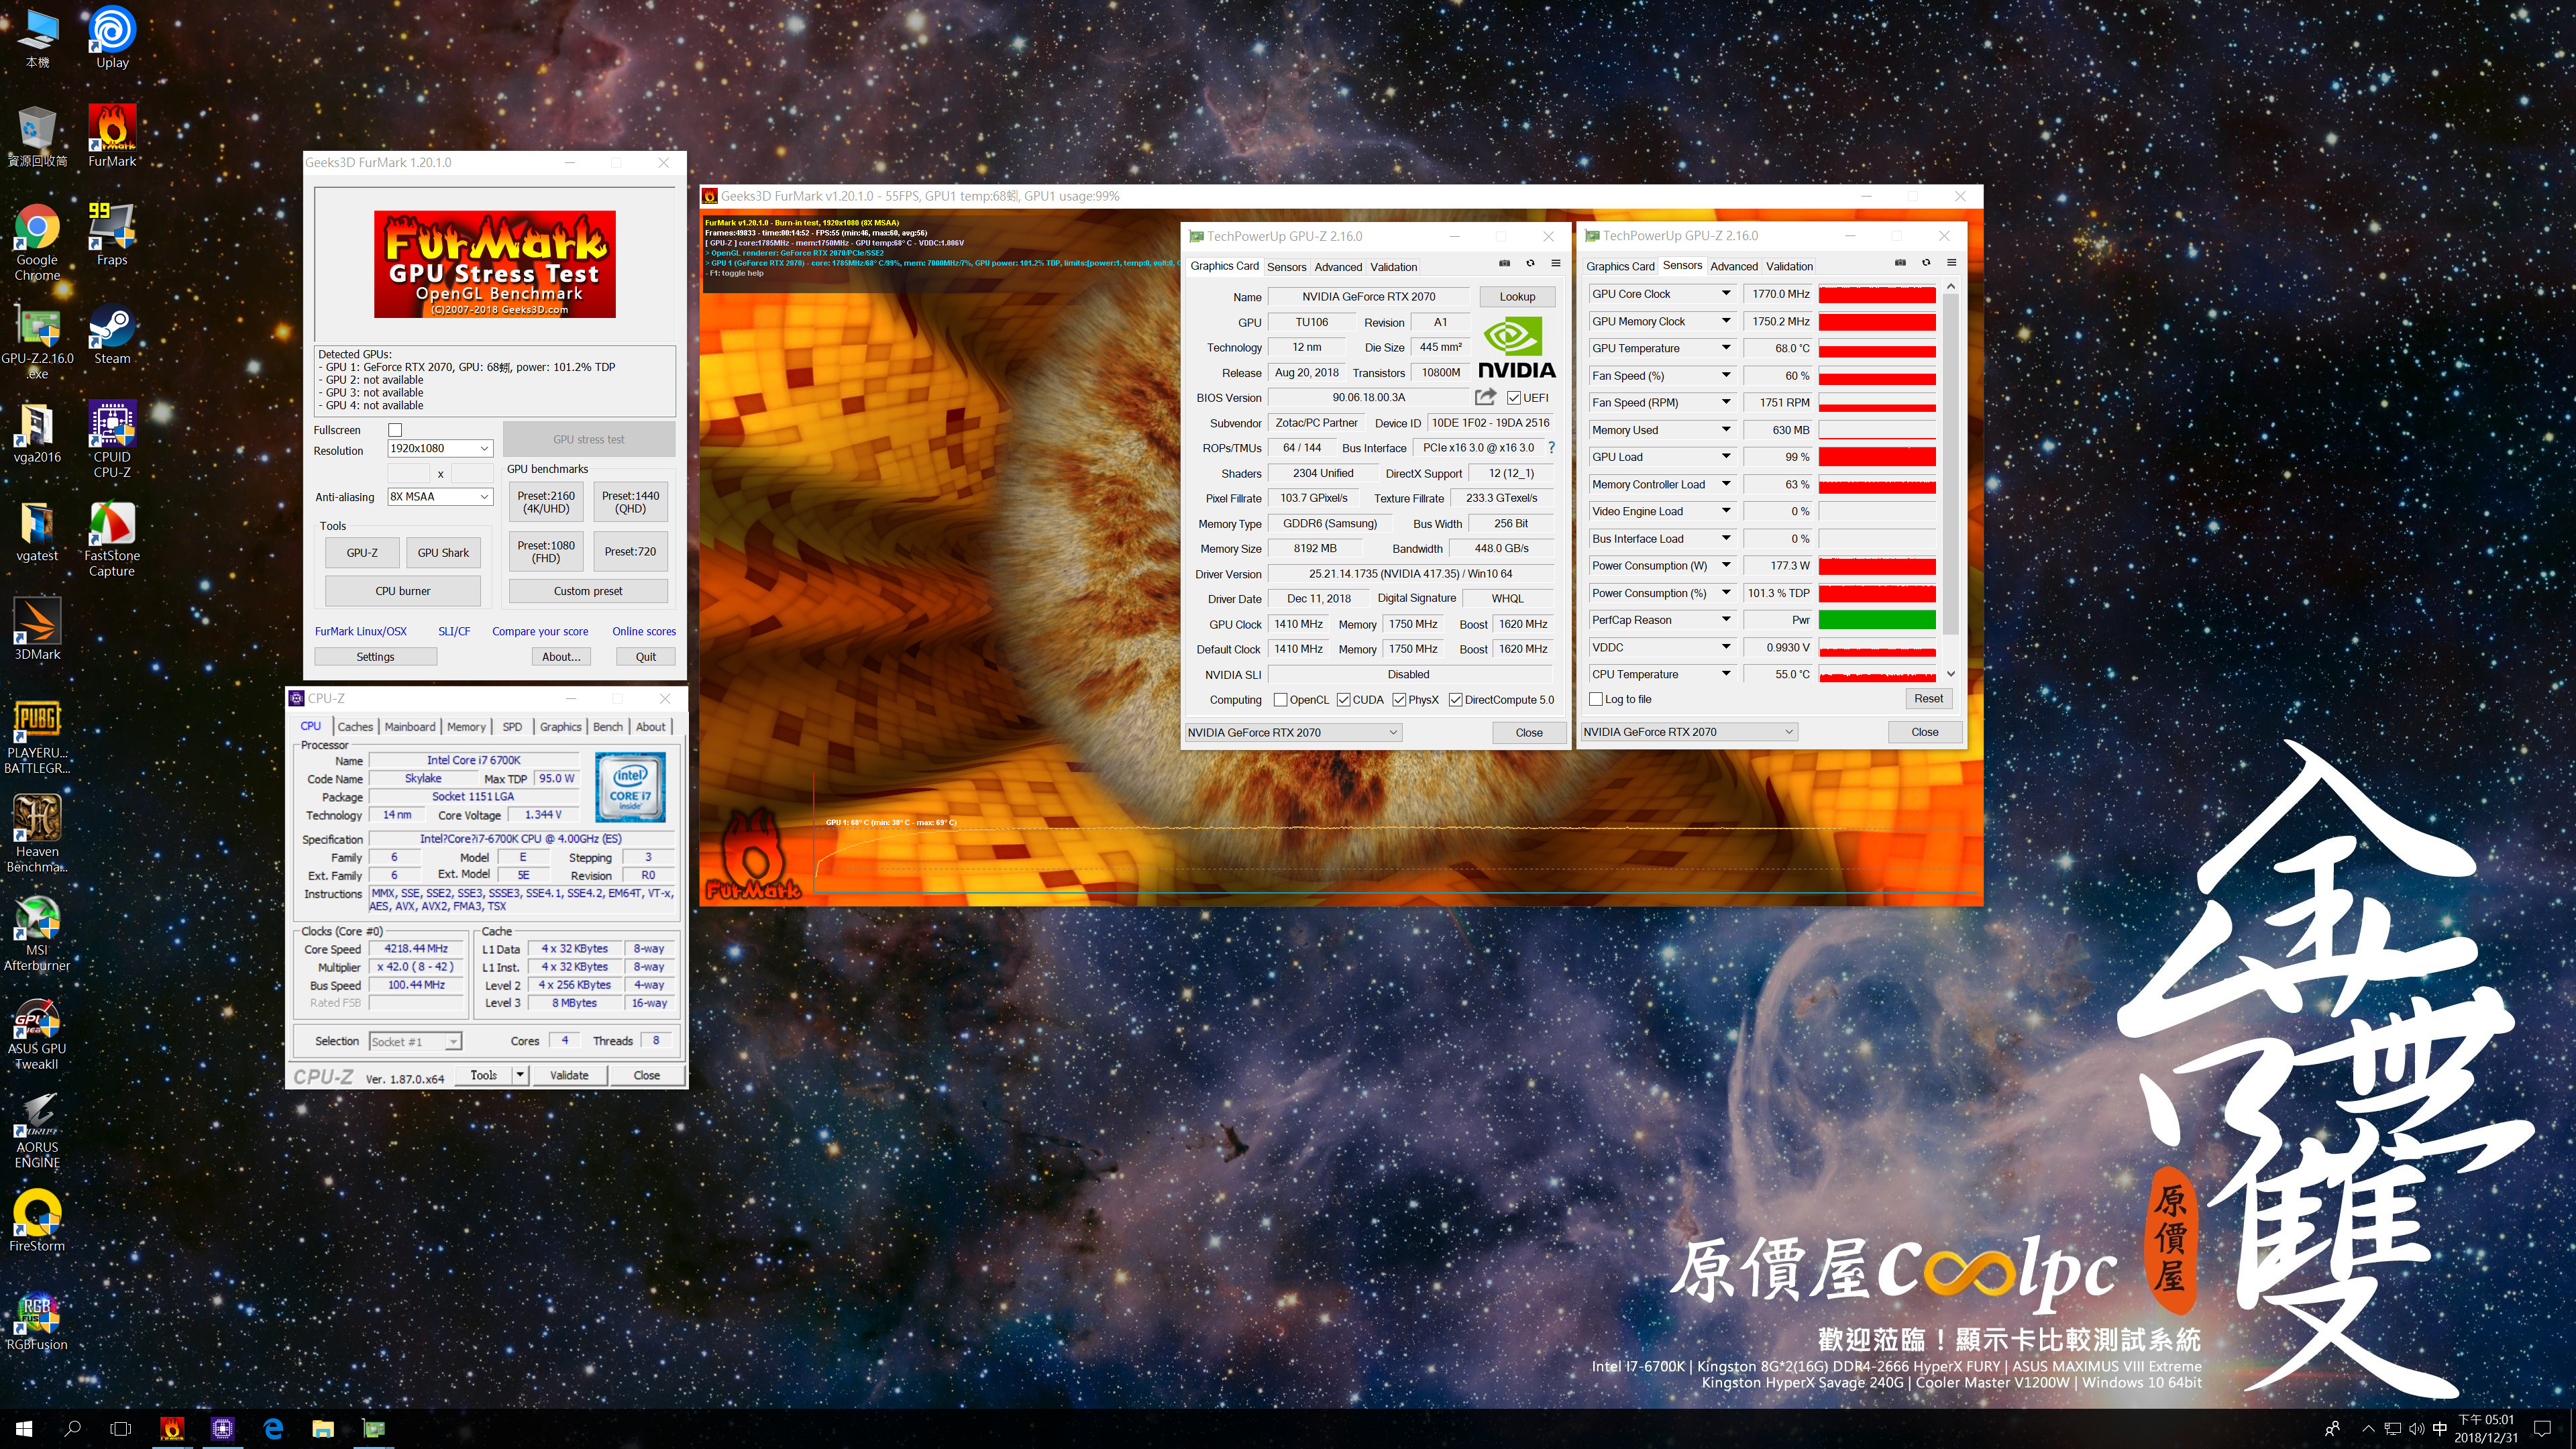Enable the Log to file checkbox
Screen dimensions: 2576x1449
coord(1596,699)
